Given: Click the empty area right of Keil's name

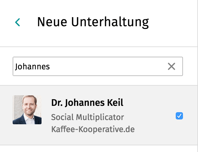Looking at the screenshot, I should point(149,103).
